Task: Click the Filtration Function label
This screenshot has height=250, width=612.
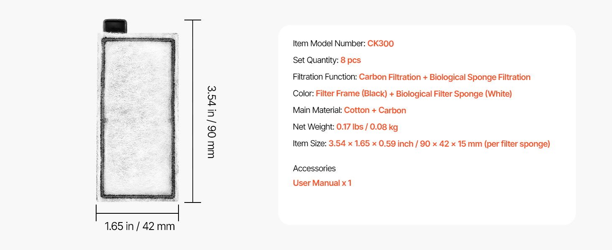Action: click(x=325, y=77)
